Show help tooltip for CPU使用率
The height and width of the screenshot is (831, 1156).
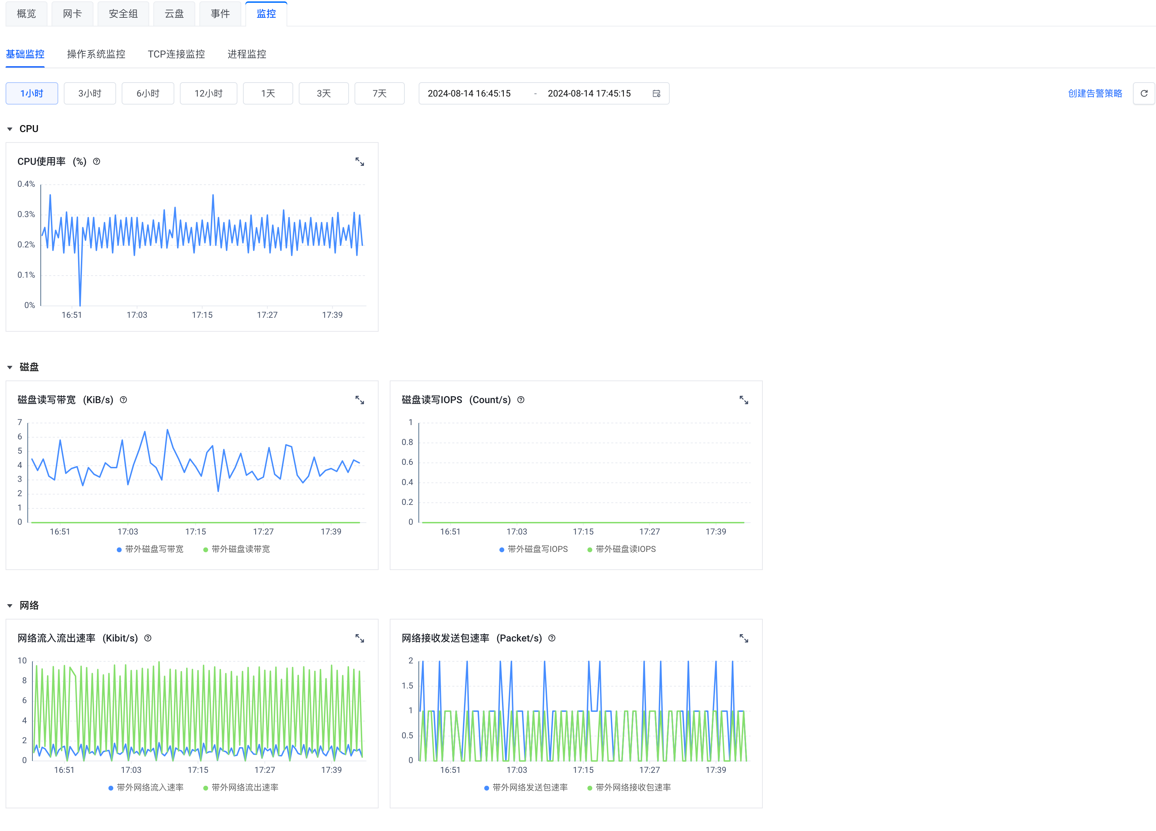click(x=96, y=162)
